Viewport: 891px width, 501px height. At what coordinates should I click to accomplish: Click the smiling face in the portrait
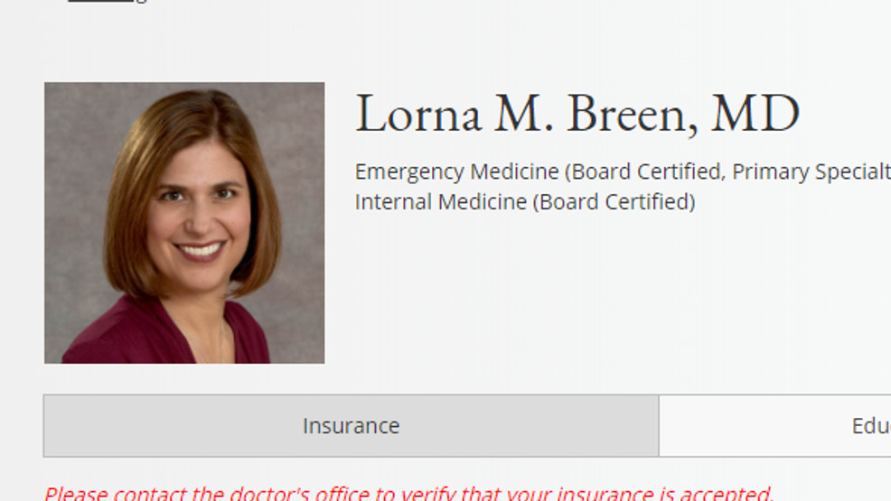pos(199,216)
